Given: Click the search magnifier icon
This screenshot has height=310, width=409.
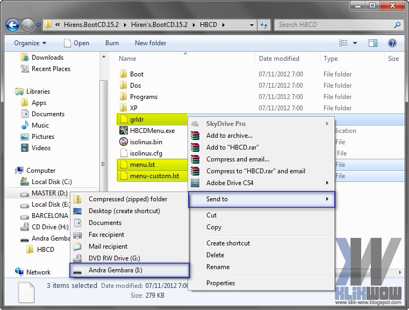Looking at the screenshot, I should click(x=398, y=25).
